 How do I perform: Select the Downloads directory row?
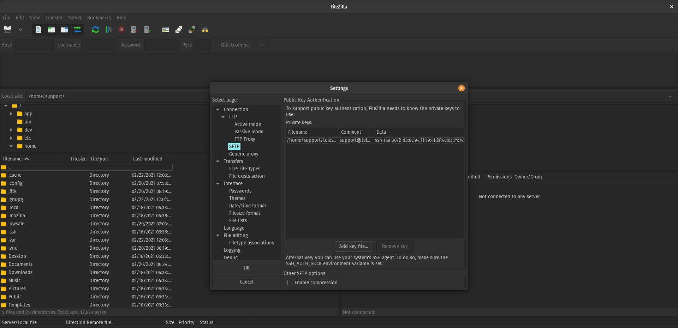87,272
